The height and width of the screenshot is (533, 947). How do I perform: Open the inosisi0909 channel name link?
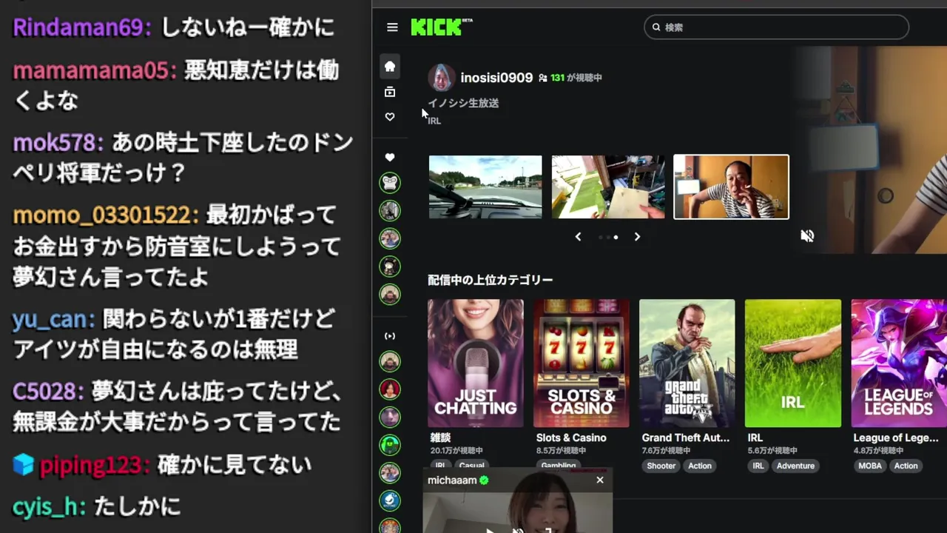pyautogui.click(x=496, y=78)
